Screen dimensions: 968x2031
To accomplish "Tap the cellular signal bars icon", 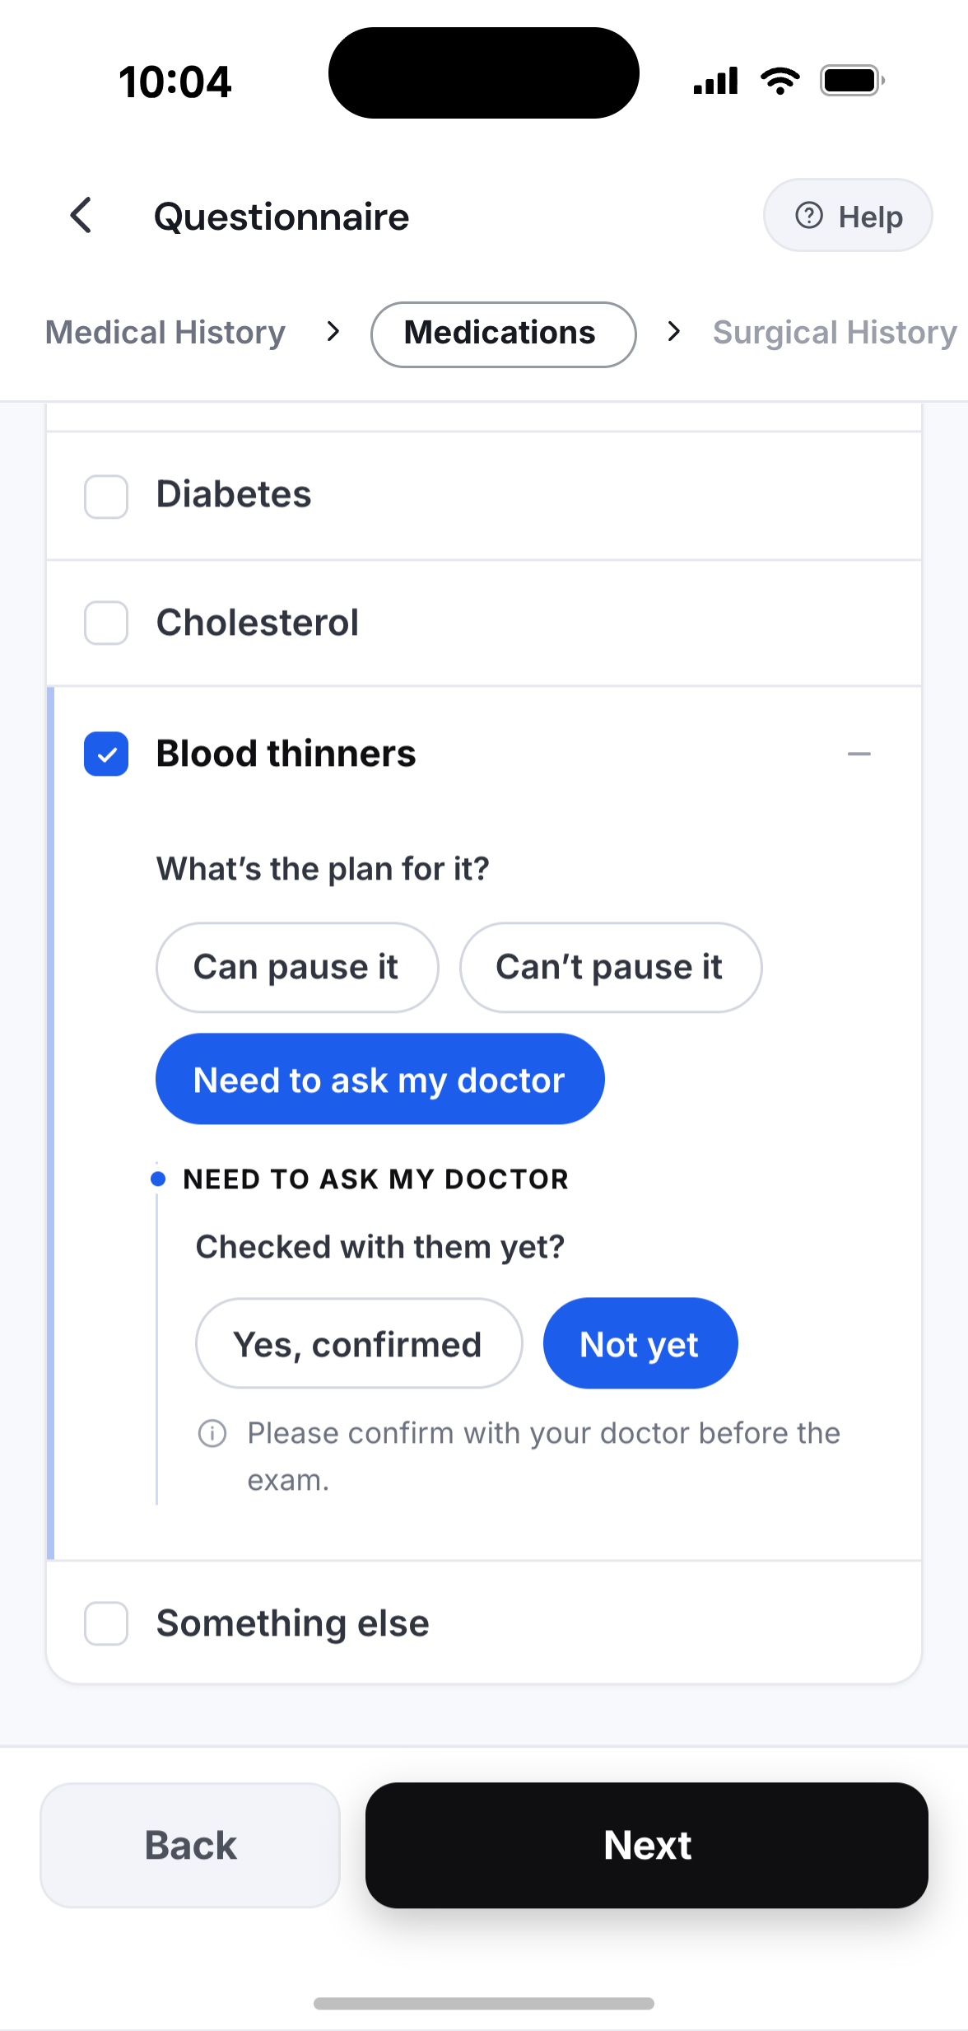I will pyautogui.click(x=715, y=81).
